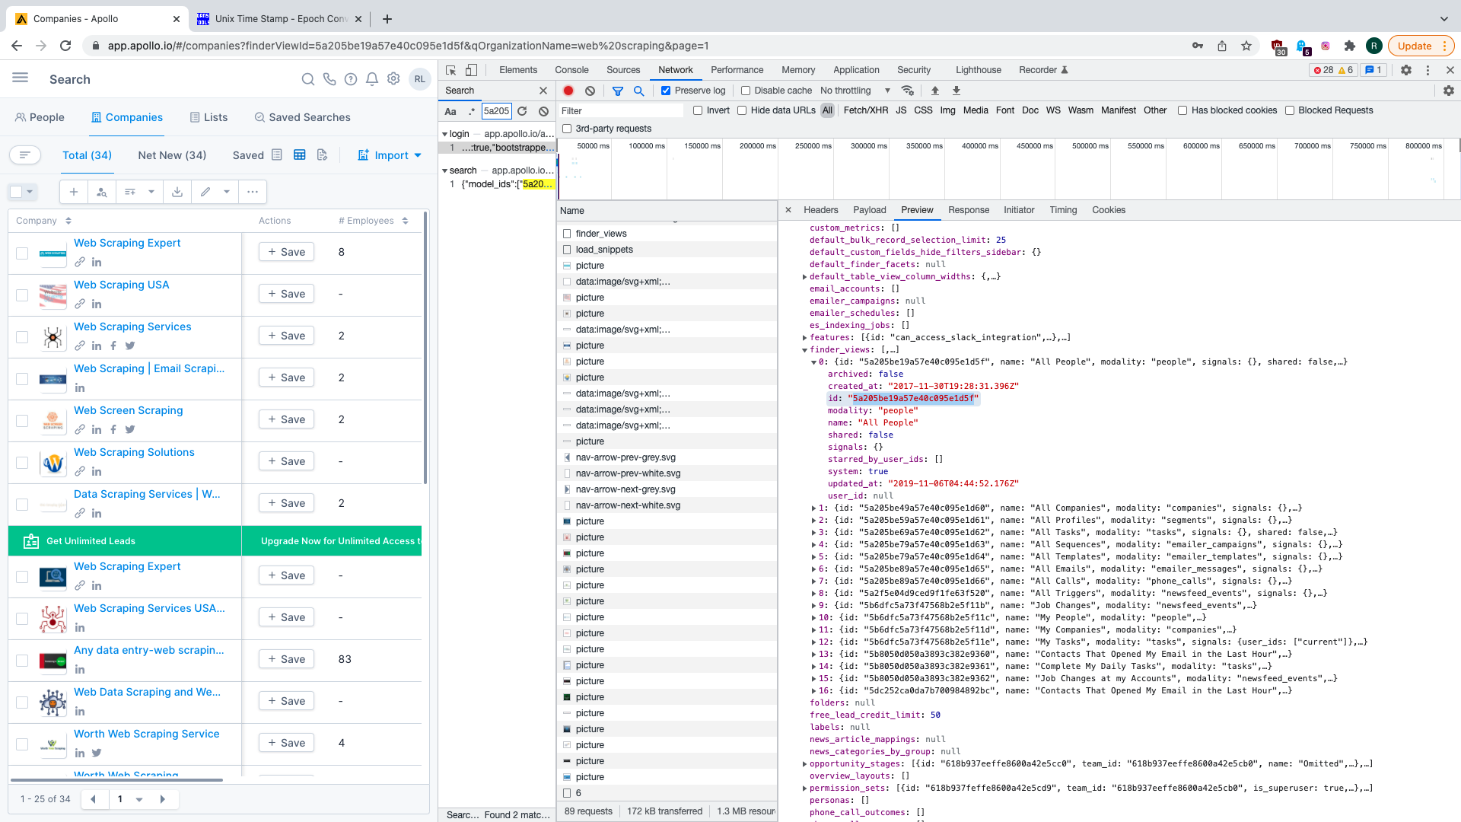Toggle the network filter funnel icon
This screenshot has width=1461, height=822.
[618, 91]
